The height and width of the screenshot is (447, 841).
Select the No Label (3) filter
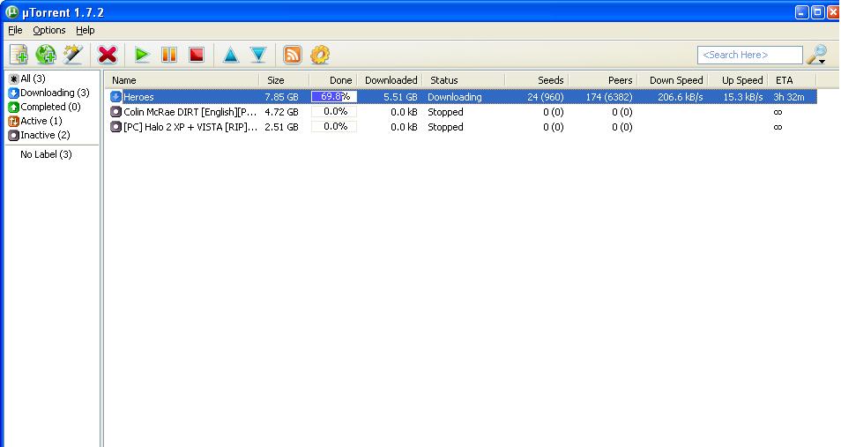(46, 154)
